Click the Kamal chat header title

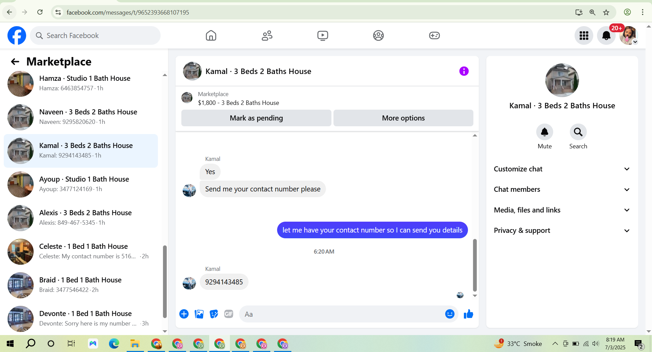[x=258, y=71]
